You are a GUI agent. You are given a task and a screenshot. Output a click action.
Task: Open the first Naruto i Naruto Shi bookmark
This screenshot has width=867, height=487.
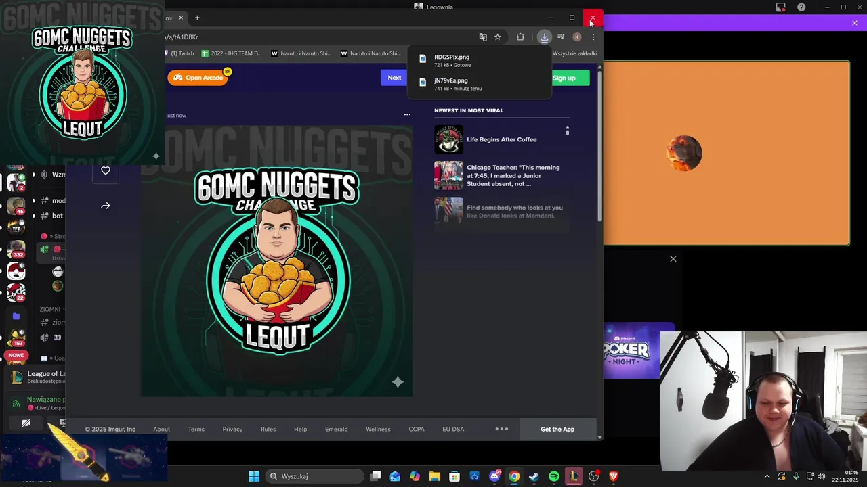coord(301,53)
